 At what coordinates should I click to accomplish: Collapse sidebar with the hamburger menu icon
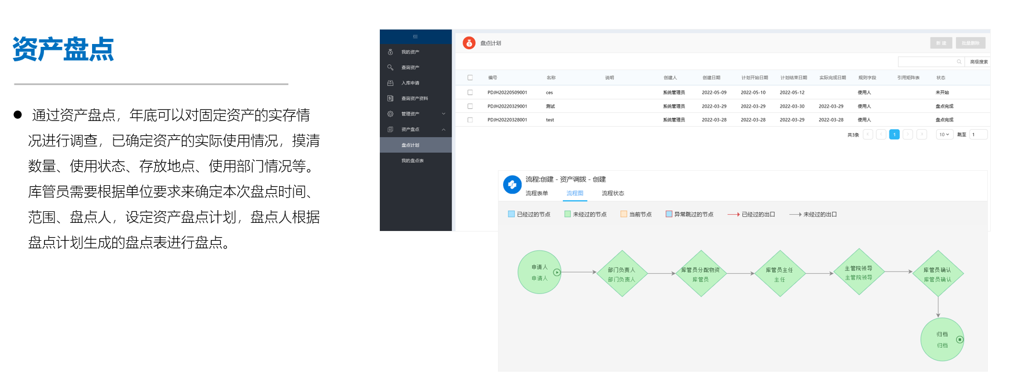click(415, 36)
